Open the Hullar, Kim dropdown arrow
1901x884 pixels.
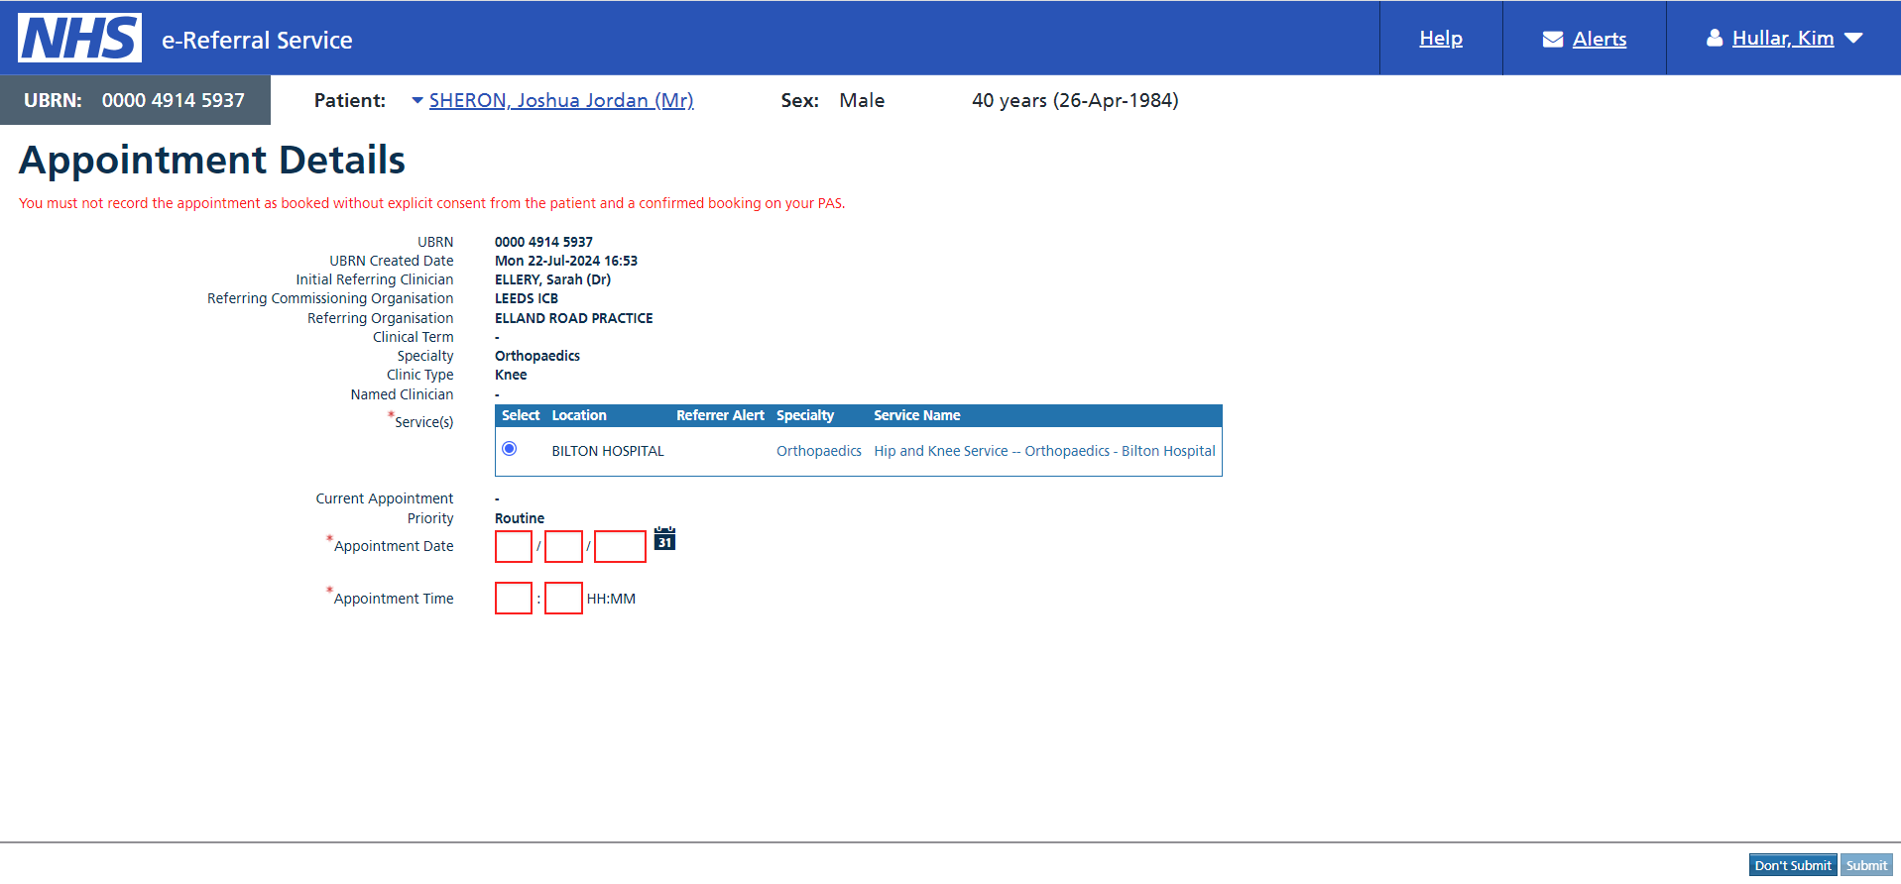tap(1853, 39)
